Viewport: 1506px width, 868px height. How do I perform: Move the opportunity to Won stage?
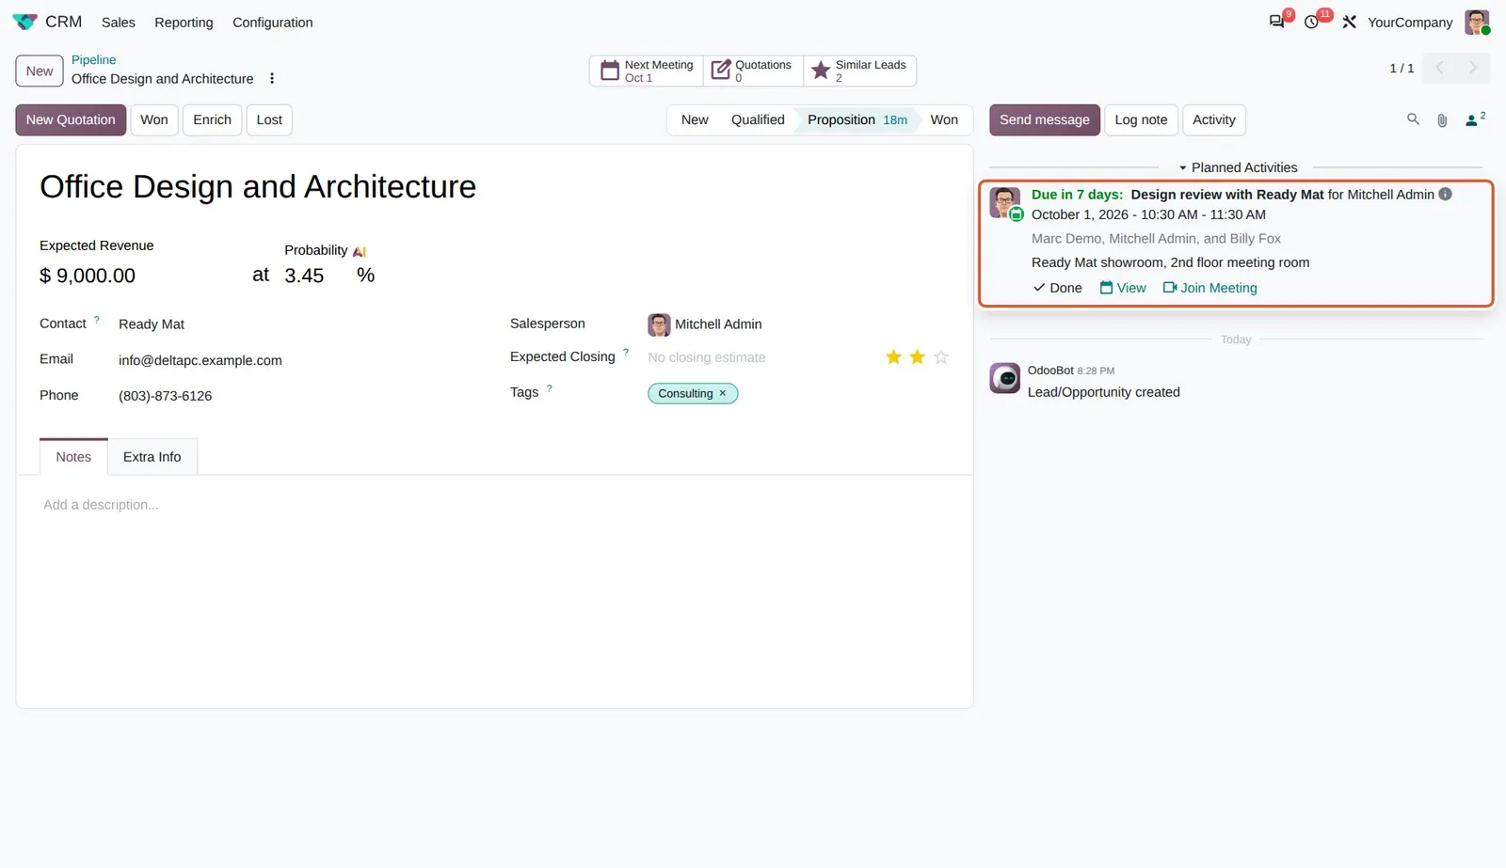(944, 119)
